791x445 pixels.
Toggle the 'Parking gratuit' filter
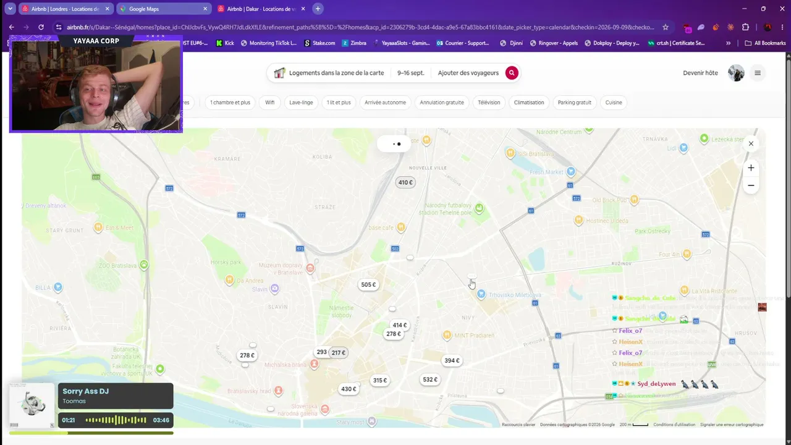[575, 103]
